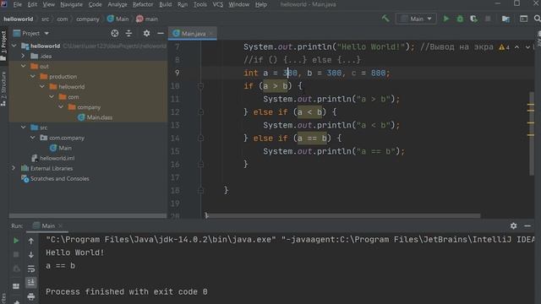Open Run panel settings gear
This screenshot has width=541, height=304.
[x=514, y=225]
